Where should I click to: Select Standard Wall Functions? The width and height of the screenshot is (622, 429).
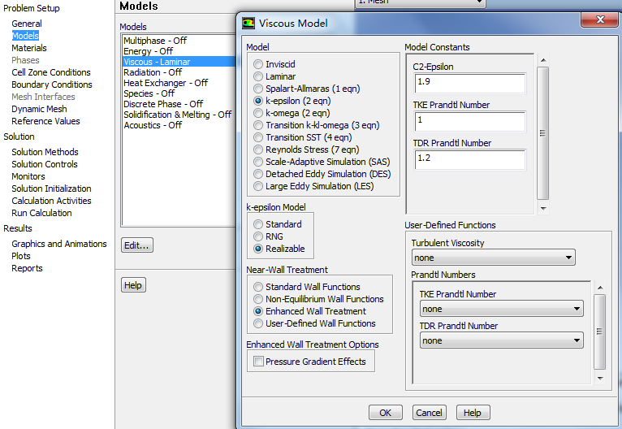point(258,287)
